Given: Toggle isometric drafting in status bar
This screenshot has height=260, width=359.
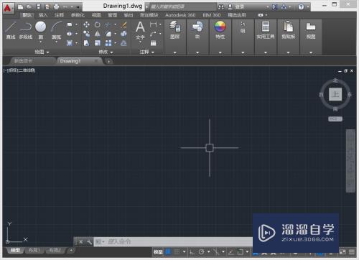Looking at the screenshot, I should [x=215, y=251].
